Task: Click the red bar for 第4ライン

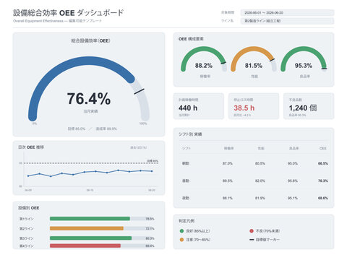Action: click(x=85, y=246)
